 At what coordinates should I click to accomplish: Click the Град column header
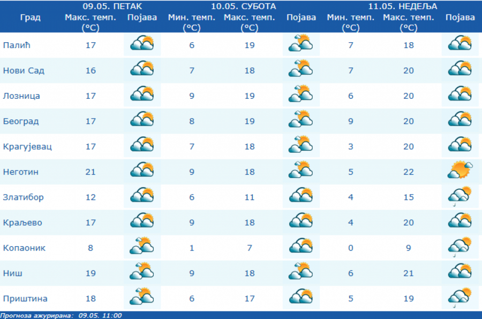coord(30,17)
